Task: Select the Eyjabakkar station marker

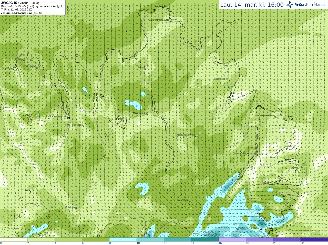Action: (x=209, y=214)
